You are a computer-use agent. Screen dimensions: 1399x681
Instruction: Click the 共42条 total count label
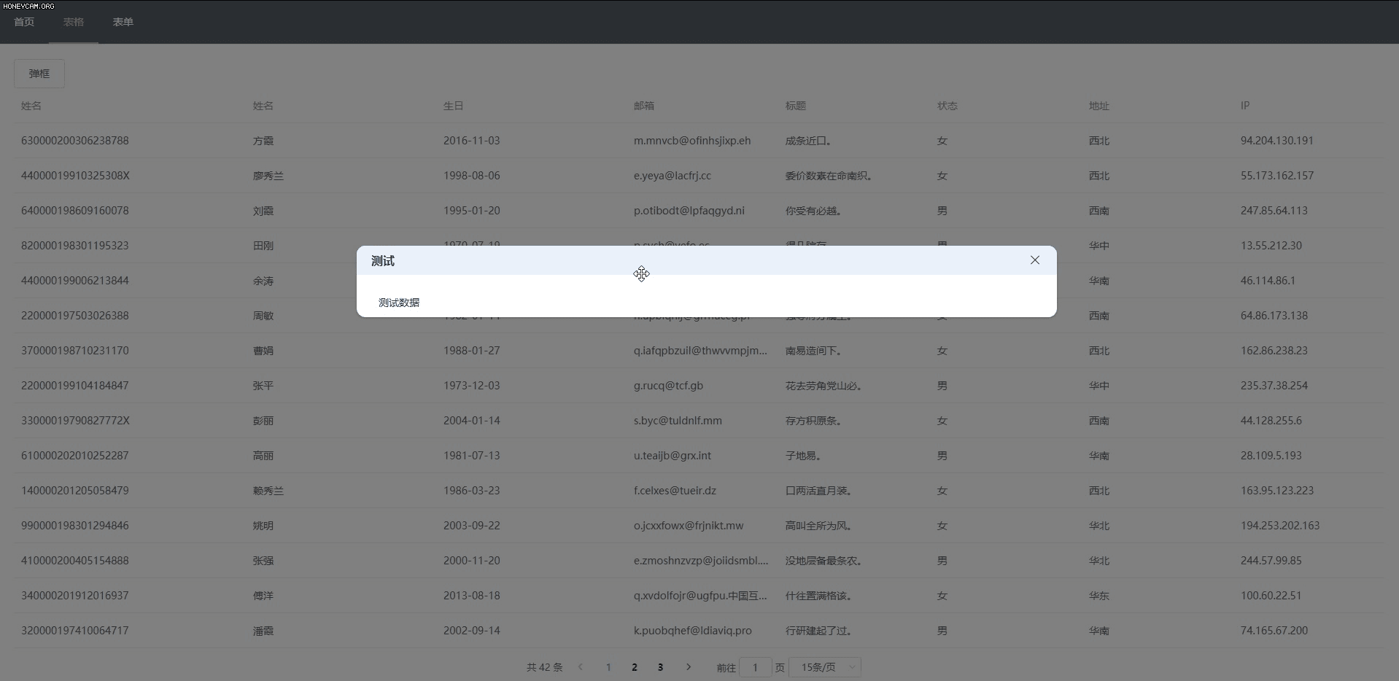point(543,667)
